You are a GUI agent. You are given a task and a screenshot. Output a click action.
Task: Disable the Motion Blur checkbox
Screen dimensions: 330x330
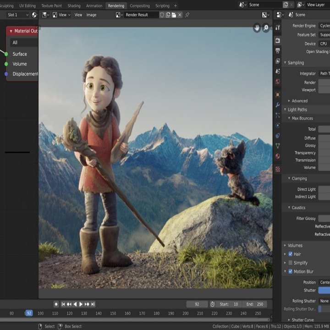coord(291,271)
